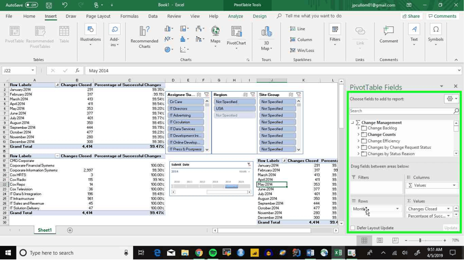The image size is (465, 260).
Task: Select IT Advertising in the Assignee slicer
Action: click(186, 115)
